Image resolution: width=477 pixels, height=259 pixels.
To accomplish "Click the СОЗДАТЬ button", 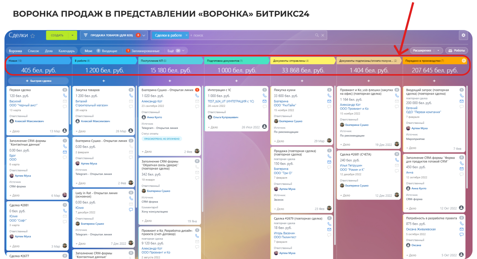I will point(57,35).
